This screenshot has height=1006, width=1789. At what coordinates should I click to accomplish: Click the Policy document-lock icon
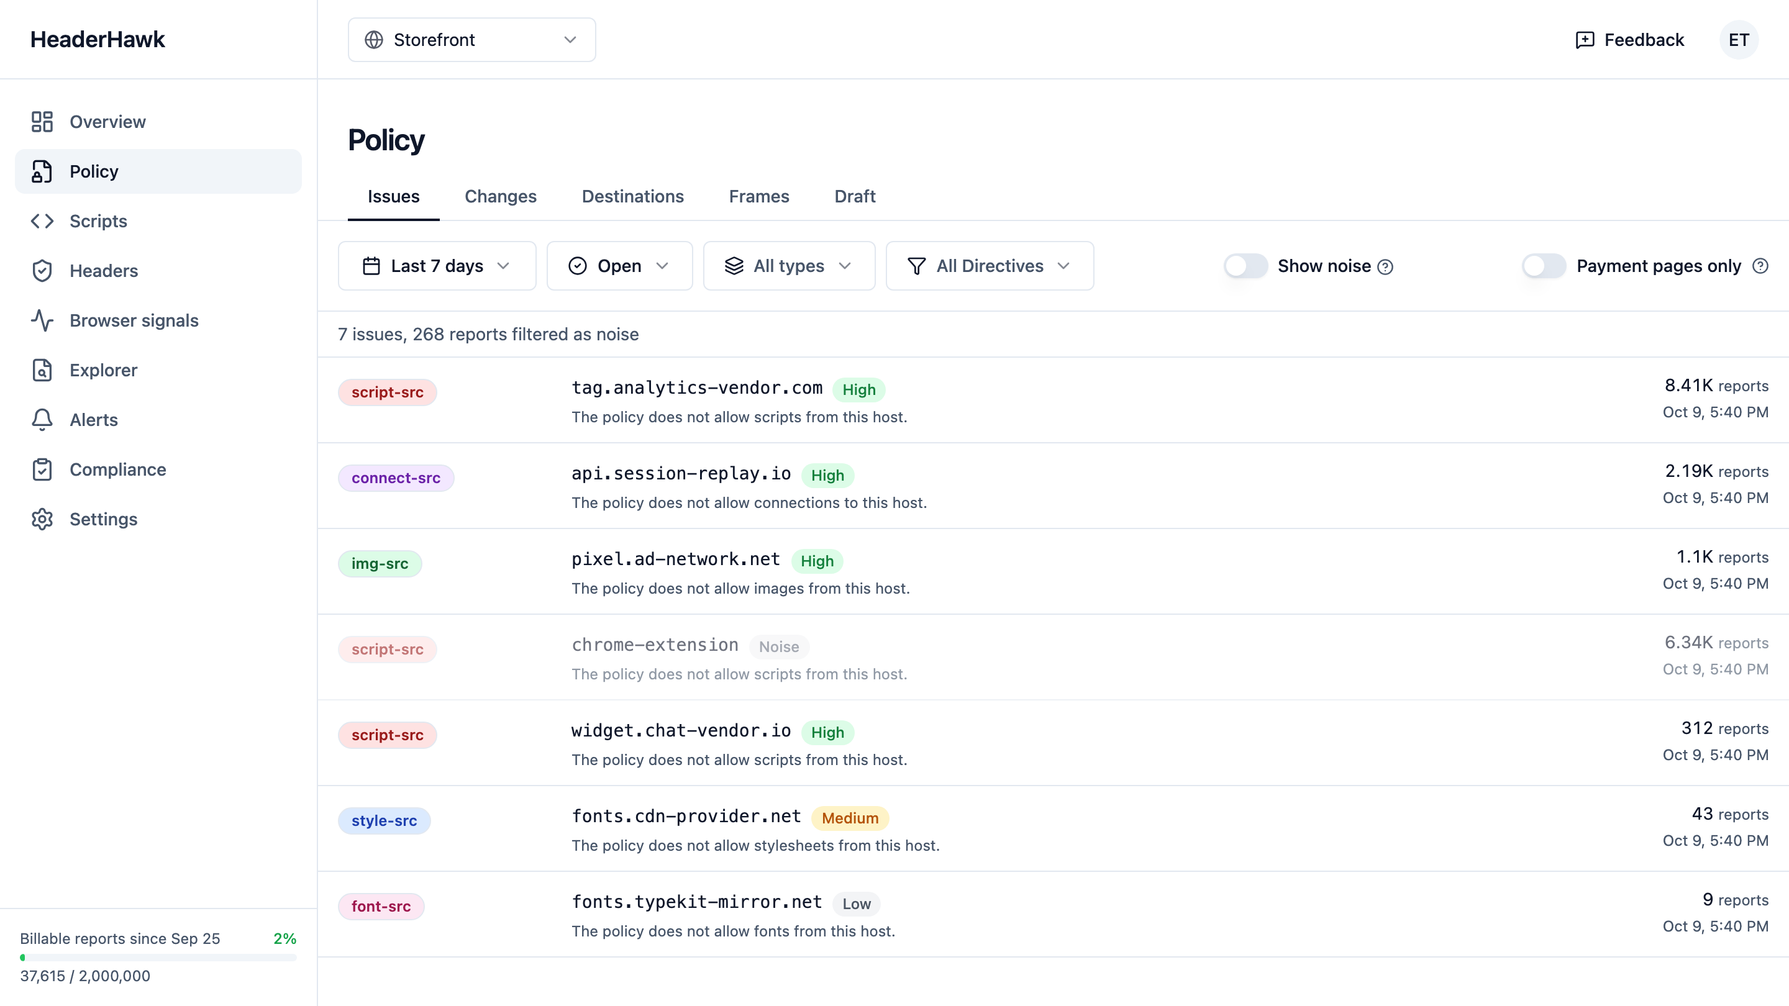point(42,171)
